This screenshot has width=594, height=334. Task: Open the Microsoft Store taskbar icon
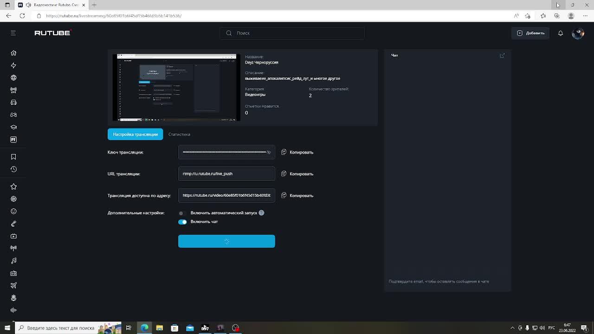coord(174,328)
